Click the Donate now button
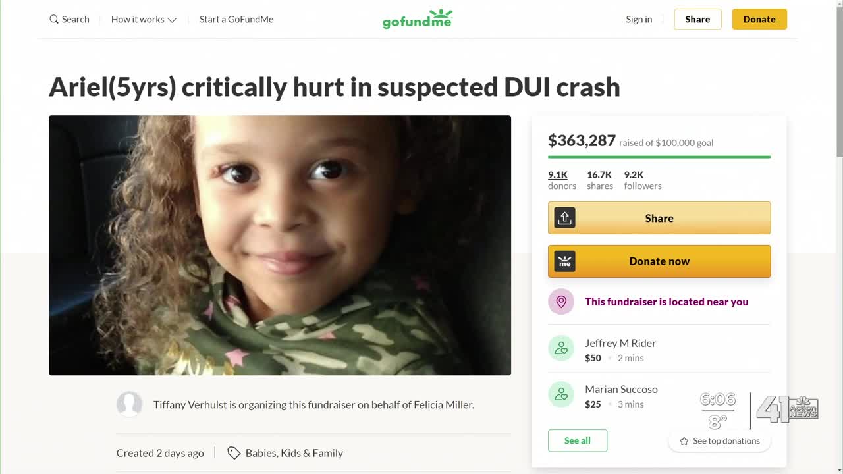 [x=659, y=261]
